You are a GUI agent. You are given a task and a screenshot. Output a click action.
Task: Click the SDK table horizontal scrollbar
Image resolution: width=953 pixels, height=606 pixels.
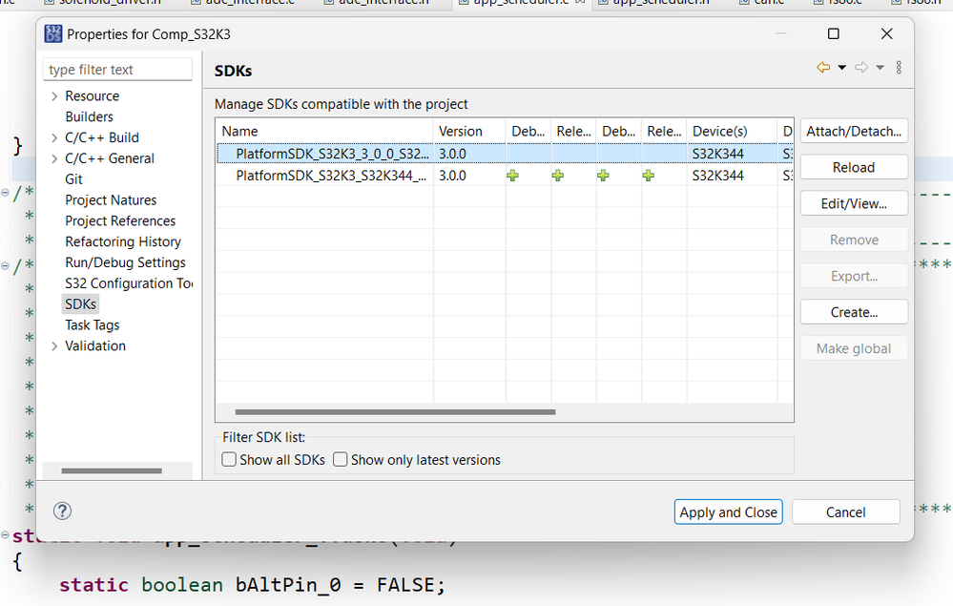coord(395,412)
